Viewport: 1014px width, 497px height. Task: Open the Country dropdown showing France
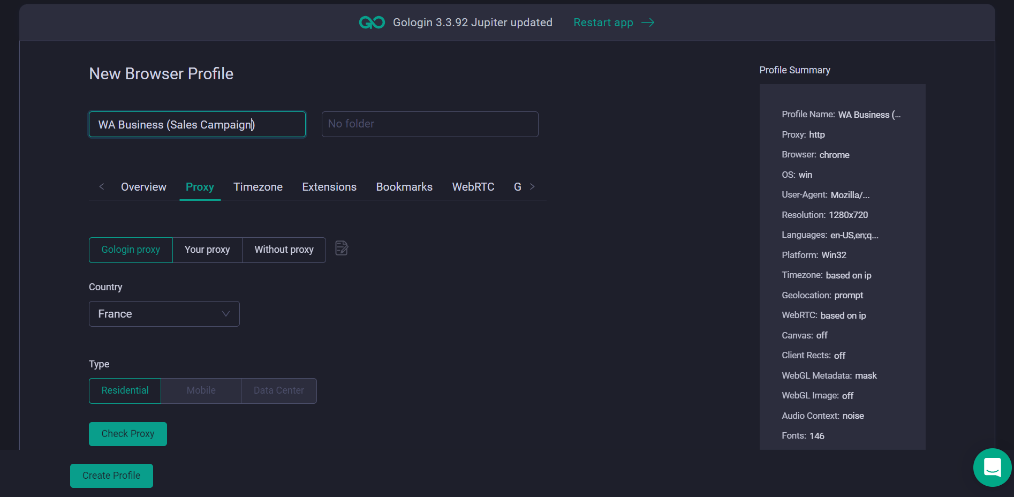(164, 314)
